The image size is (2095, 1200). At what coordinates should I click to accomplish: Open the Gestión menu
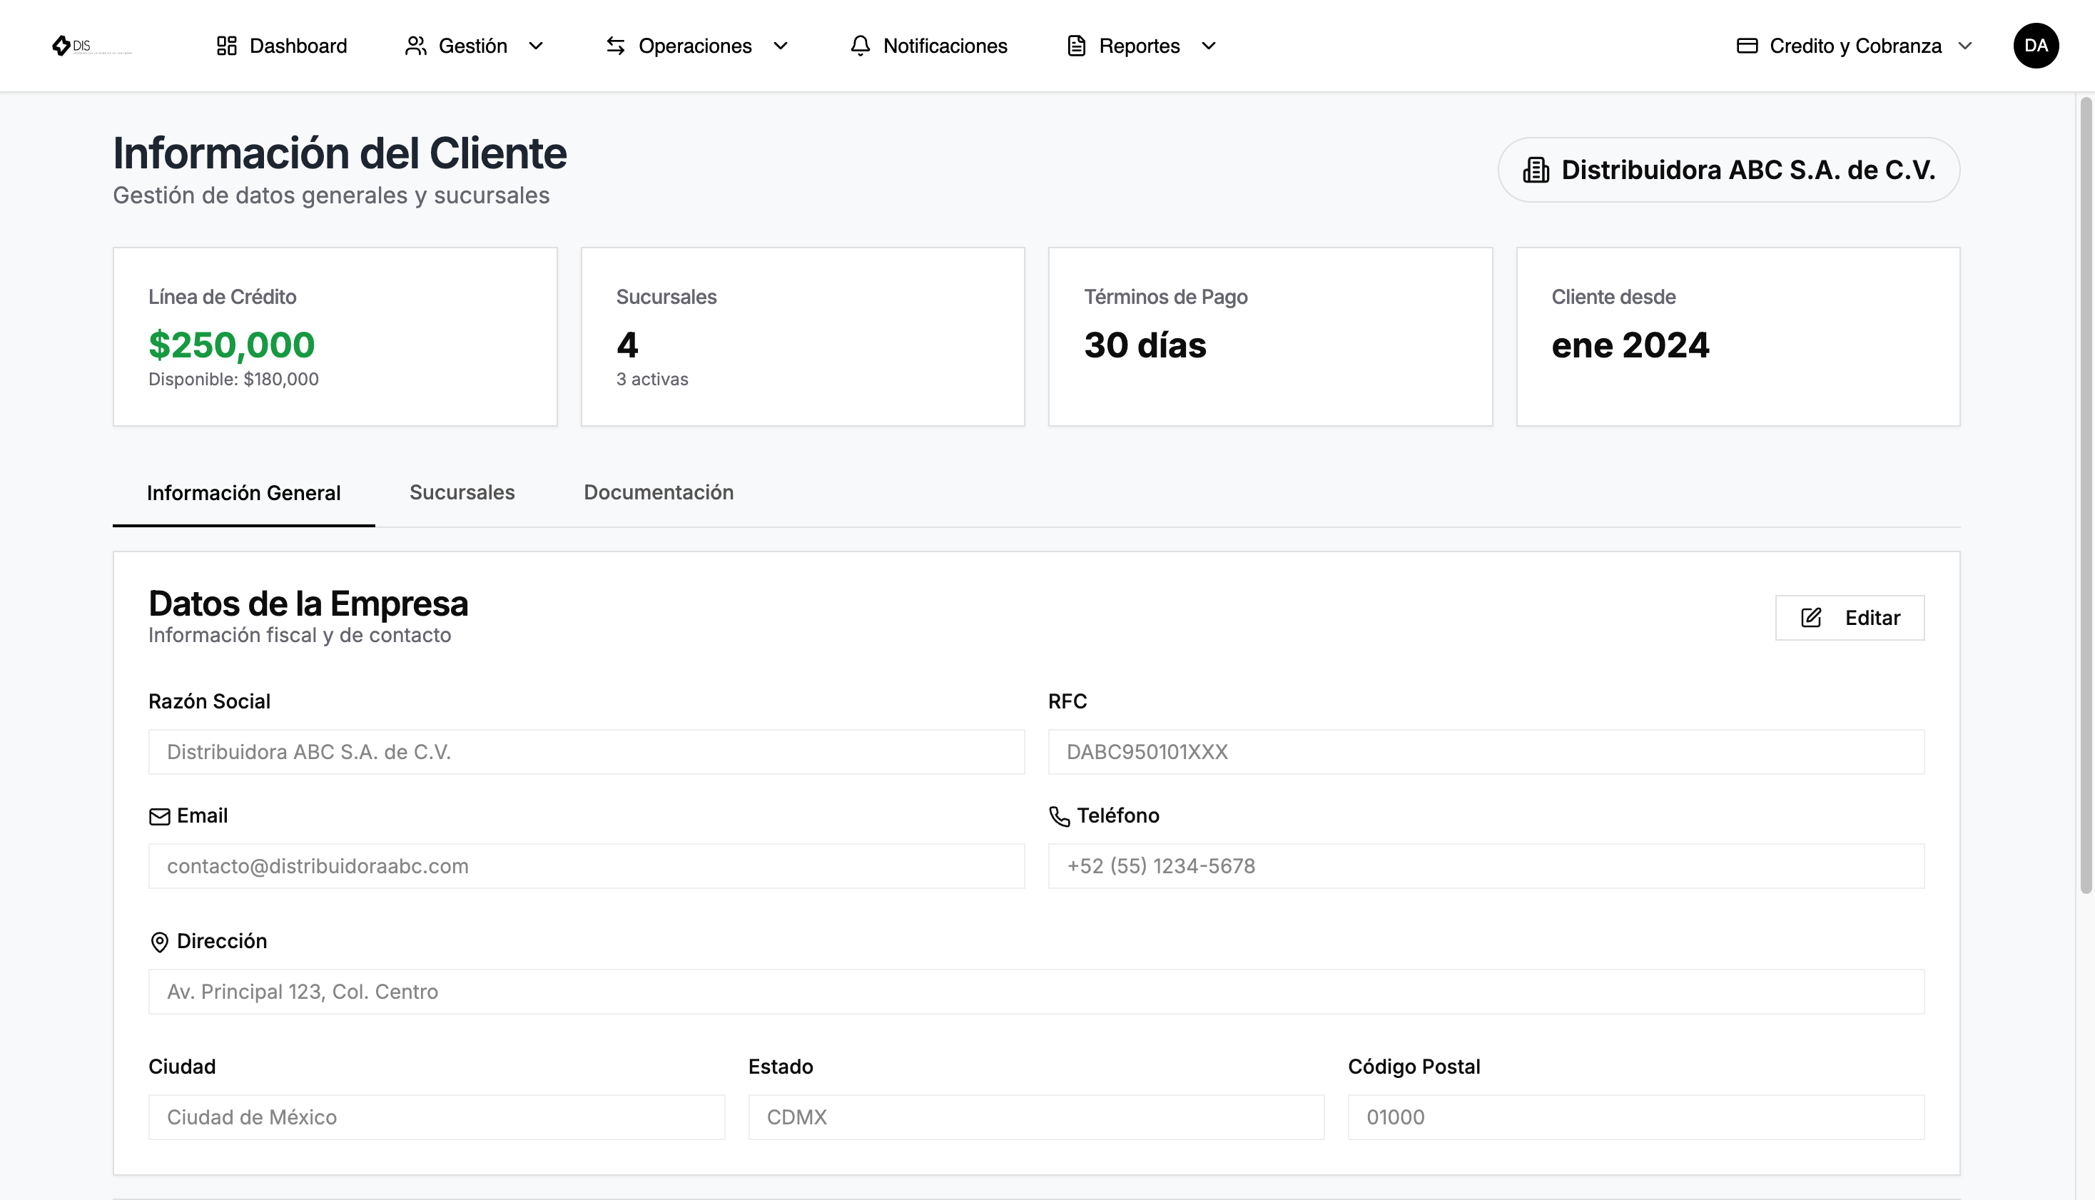pos(475,46)
